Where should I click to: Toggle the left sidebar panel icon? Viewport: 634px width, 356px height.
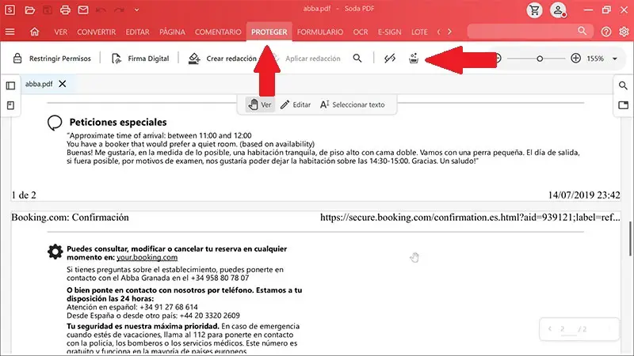(10, 85)
